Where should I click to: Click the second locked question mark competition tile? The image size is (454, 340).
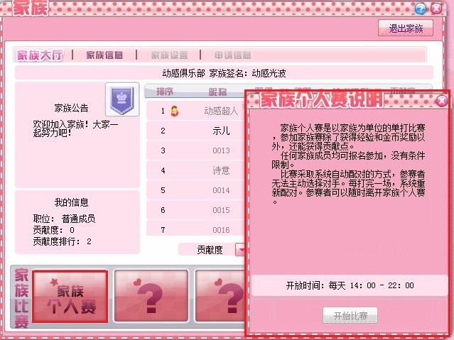[x=220, y=296]
